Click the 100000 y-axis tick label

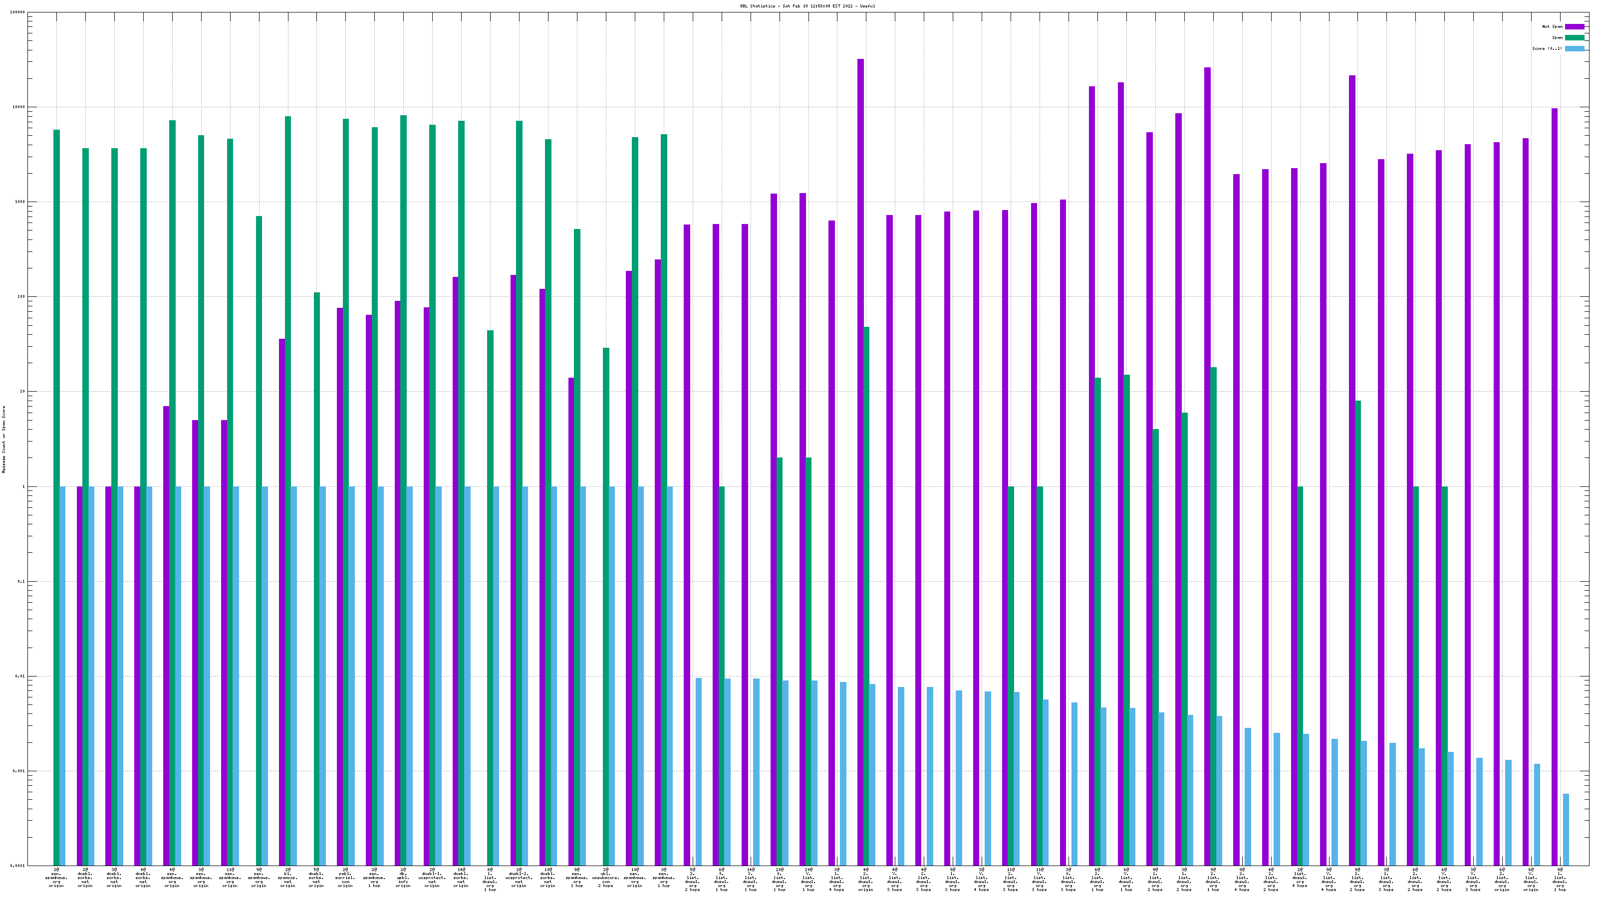point(17,12)
